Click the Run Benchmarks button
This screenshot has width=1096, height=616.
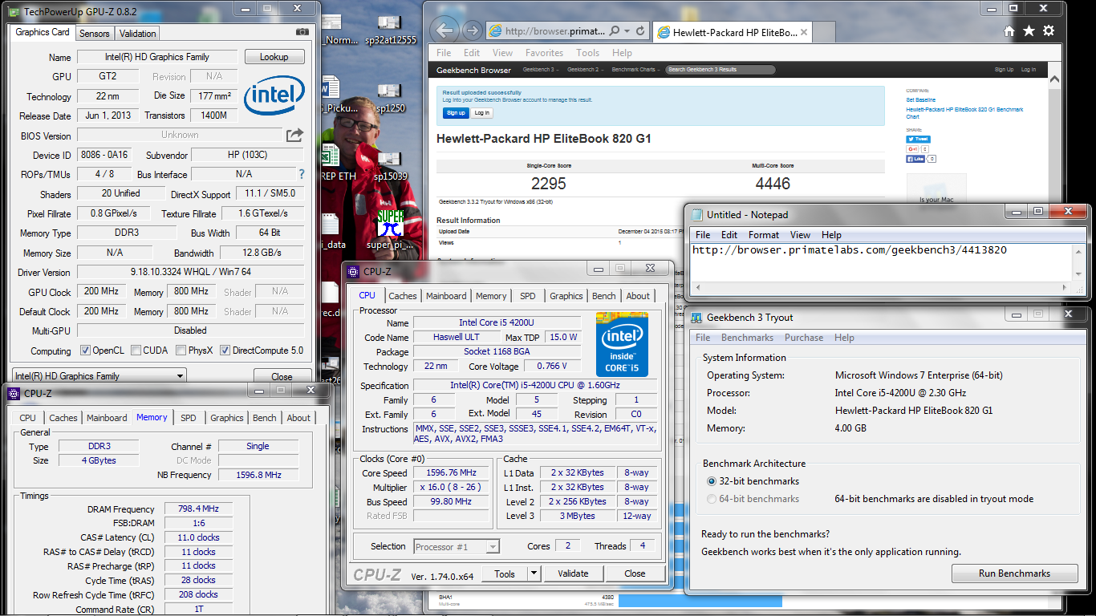pos(1014,573)
